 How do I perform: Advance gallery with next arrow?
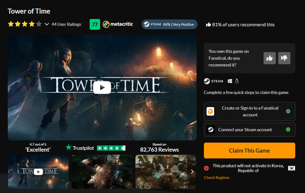[x=192, y=172]
